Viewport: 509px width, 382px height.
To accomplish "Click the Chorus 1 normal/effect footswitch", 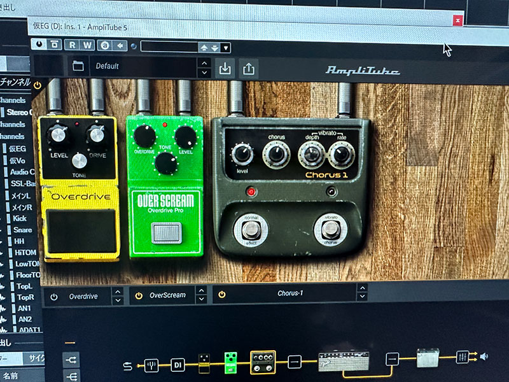I will (x=251, y=230).
